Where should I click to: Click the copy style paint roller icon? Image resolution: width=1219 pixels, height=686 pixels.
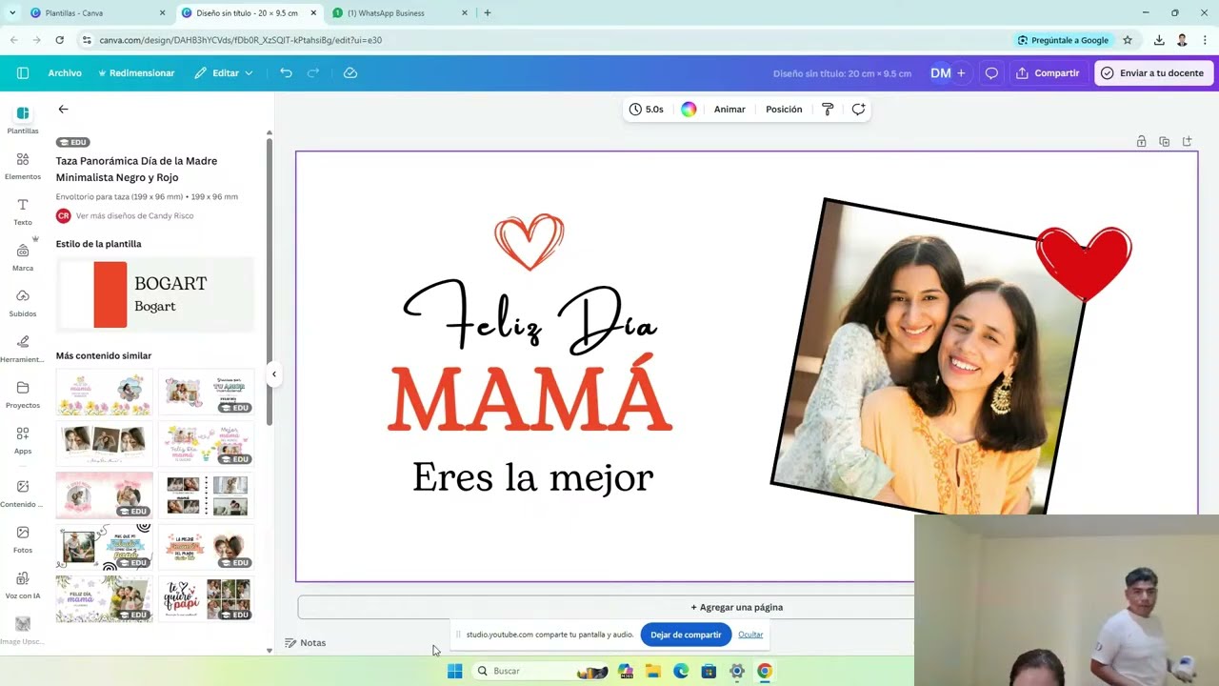coord(828,110)
